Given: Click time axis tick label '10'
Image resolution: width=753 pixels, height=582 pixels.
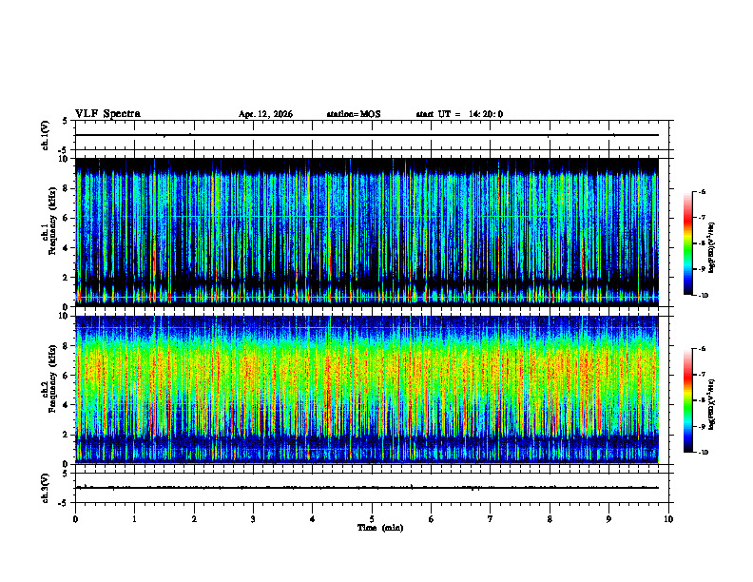Looking at the screenshot, I should pos(668,519).
